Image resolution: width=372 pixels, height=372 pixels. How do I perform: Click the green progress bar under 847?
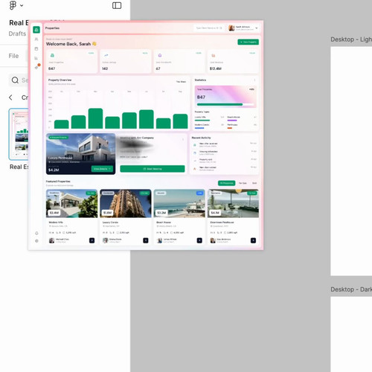[219, 104]
